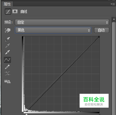Pick the black point eyedropper
The image size is (116, 115).
[7, 39]
